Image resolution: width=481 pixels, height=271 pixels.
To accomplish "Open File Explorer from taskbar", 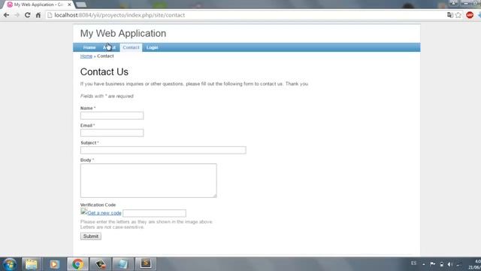I will 31,264.
